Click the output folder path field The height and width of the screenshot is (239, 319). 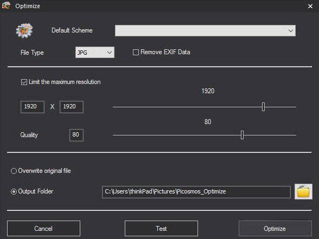click(x=196, y=192)
